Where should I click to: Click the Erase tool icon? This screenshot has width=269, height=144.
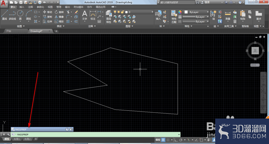pyautogui.click(x=76, y=12)
